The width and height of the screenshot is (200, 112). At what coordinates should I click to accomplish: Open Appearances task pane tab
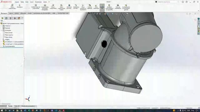point(199,31)
